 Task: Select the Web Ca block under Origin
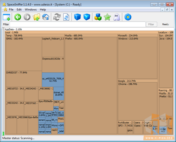(148, 129)
